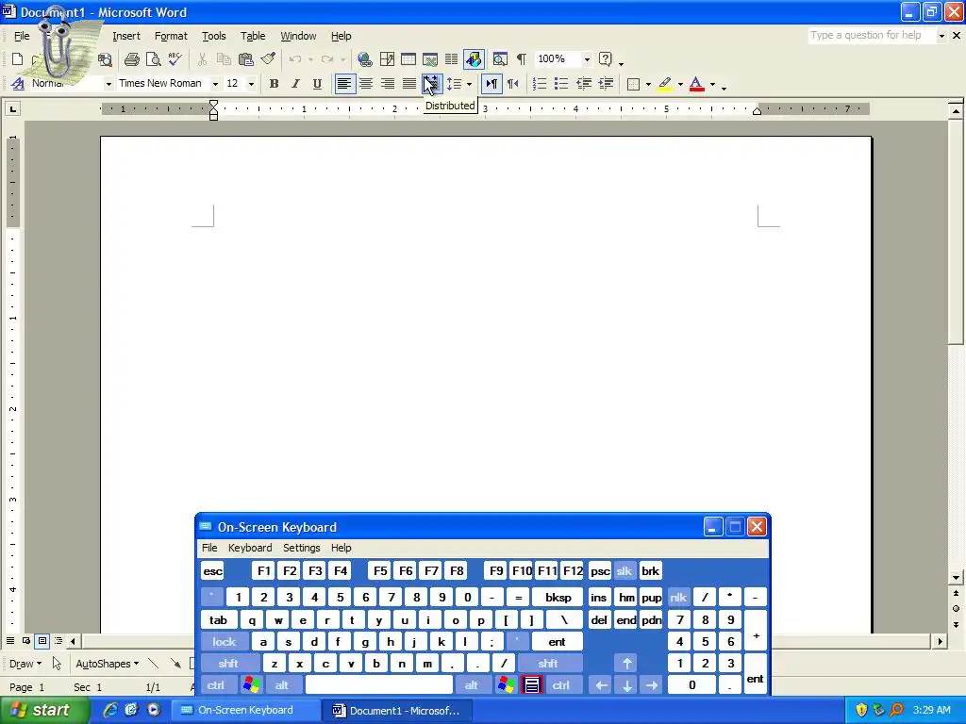Apply the yellow Highlight color

pyautogui.click(x=665, y=84)
